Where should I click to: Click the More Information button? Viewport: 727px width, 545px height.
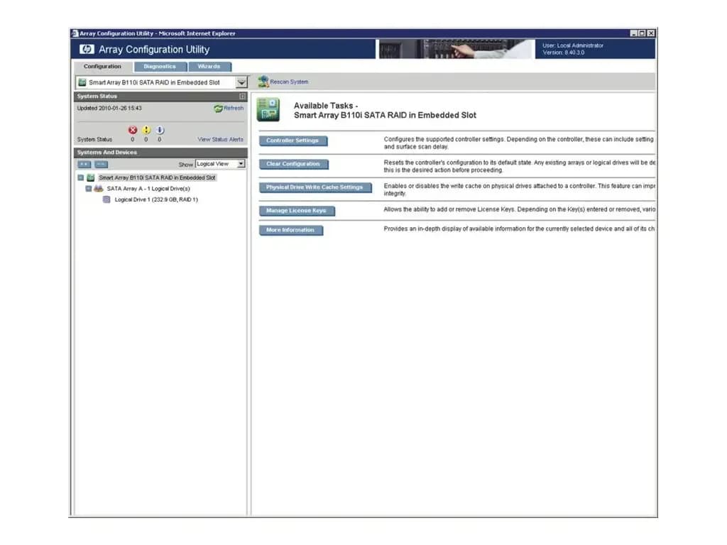coord(290,231)
